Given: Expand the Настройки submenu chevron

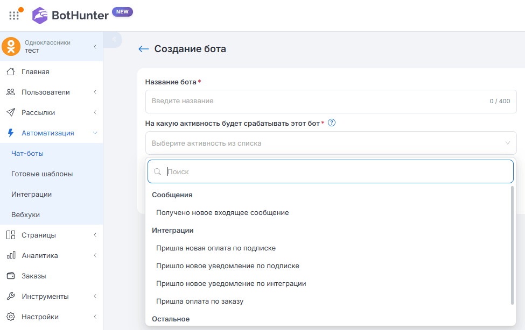Looking at the screenshot, I should [95, 317].
